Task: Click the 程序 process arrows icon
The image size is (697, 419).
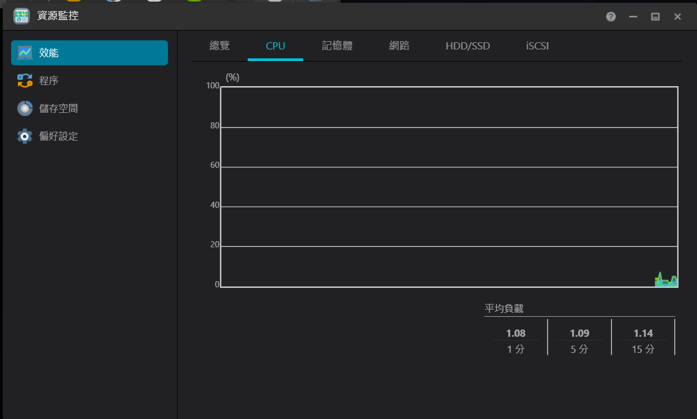Action: click(25, 81)
